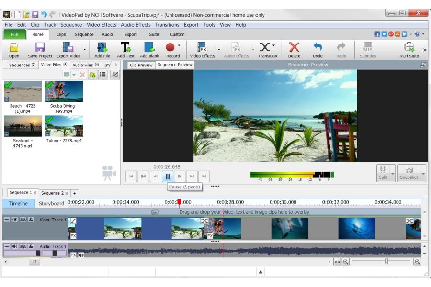Open Video Effects from the toolbar
The height and width of the screenshot is (287, 431).
coord(202,47)
